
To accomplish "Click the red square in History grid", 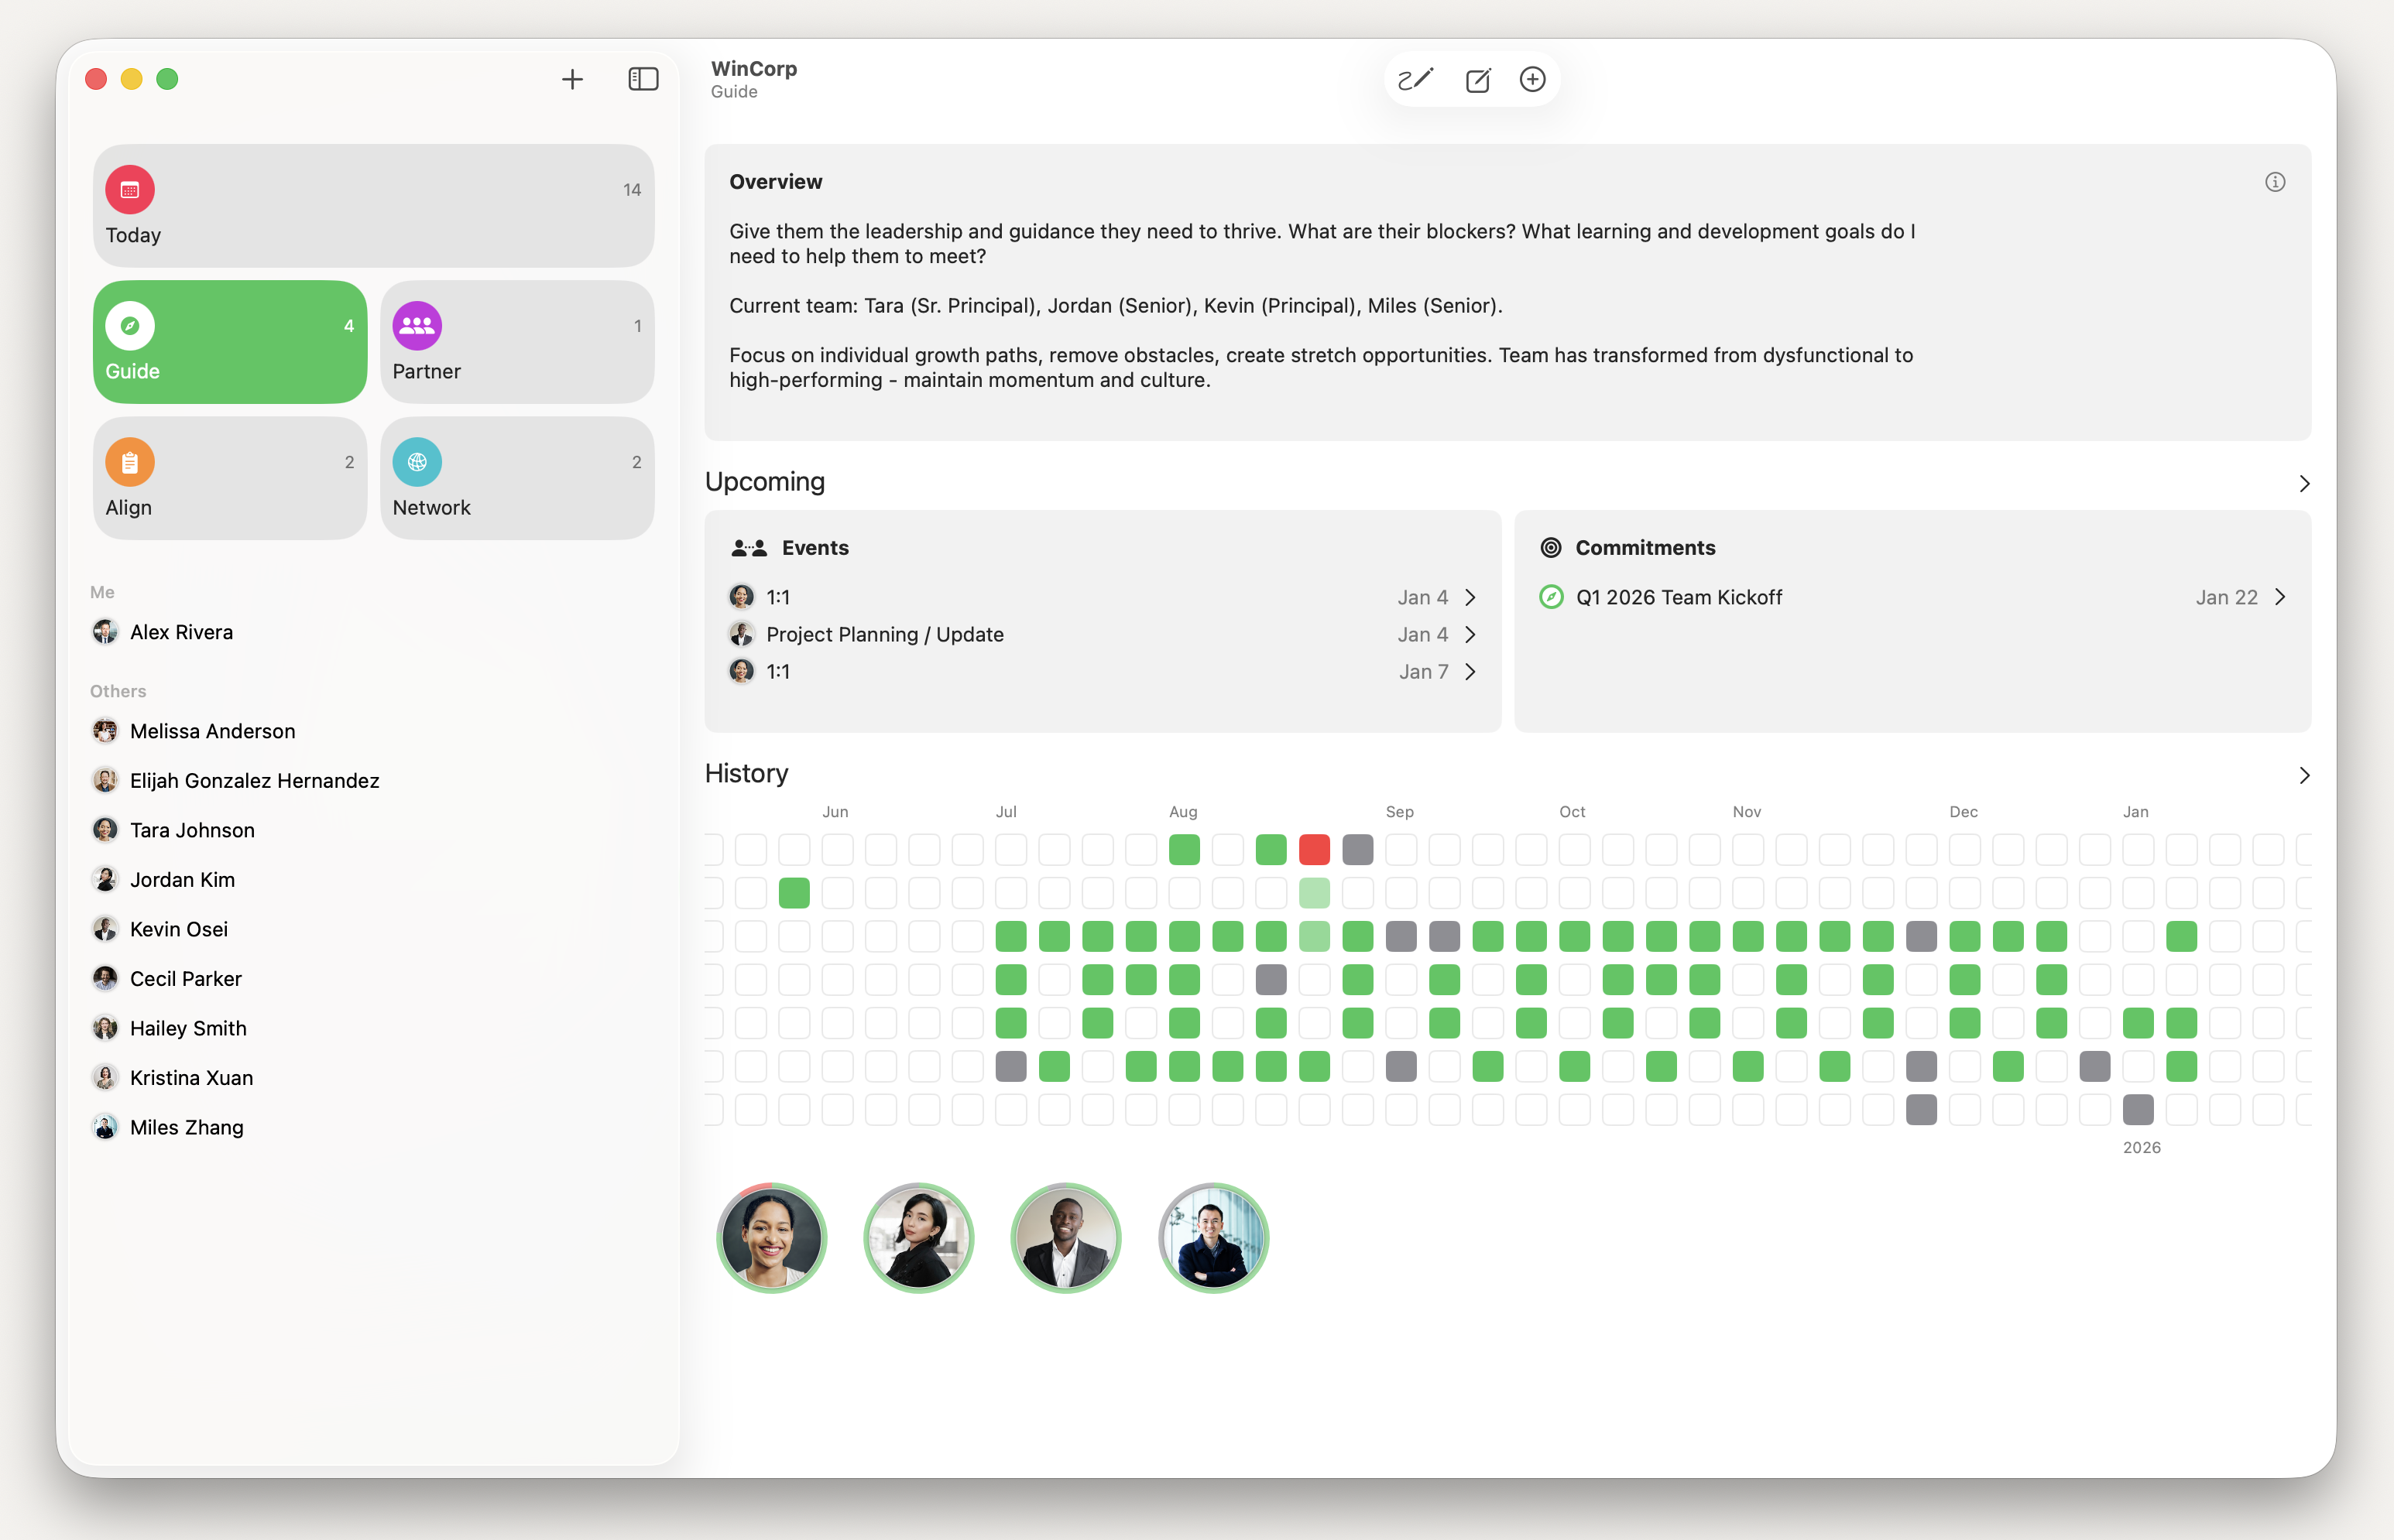I will [1314, 850].
